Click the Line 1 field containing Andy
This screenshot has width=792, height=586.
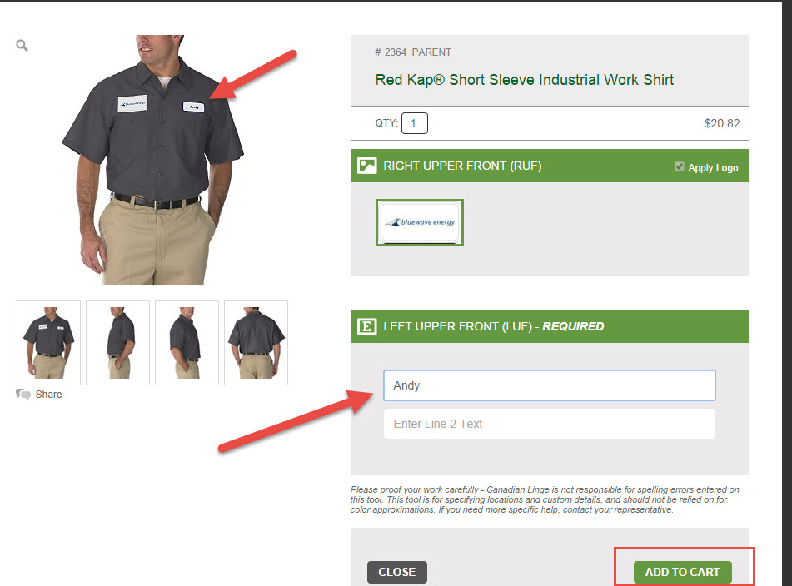pos(549,385)
